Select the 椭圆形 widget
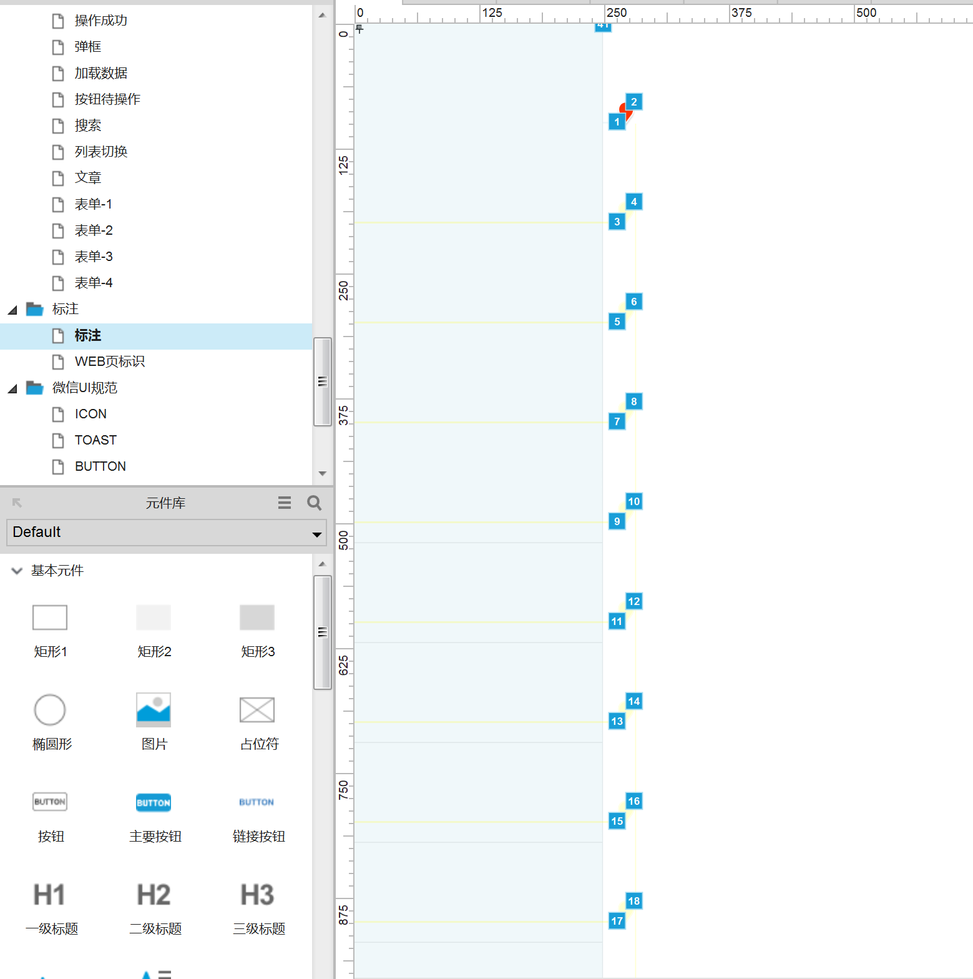Viewport: 973px width, 979px height. point(51,723)
